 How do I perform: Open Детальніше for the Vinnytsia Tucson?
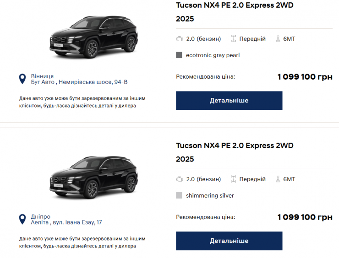(x=229, y=101)
